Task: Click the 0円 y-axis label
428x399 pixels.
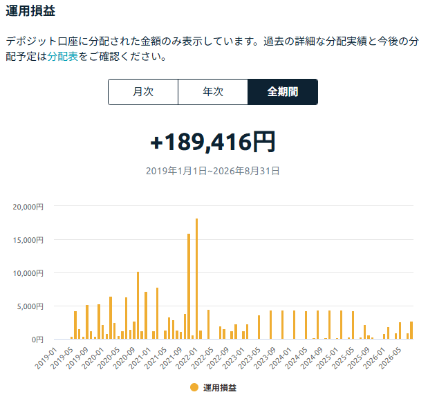Action: pyautogui.click(x=37, y=340)
